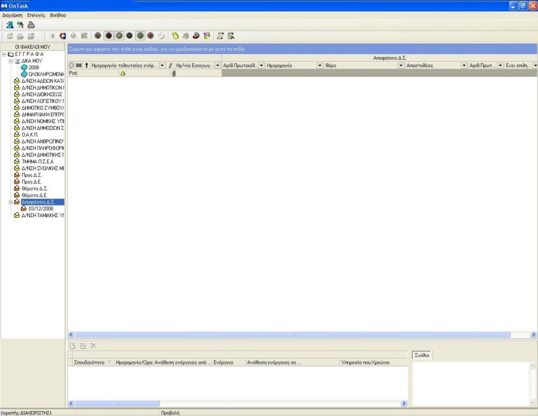The image size is (538, 416).
Task: Click the exclamation mark priority column icon
Action: tap(86, 66)
